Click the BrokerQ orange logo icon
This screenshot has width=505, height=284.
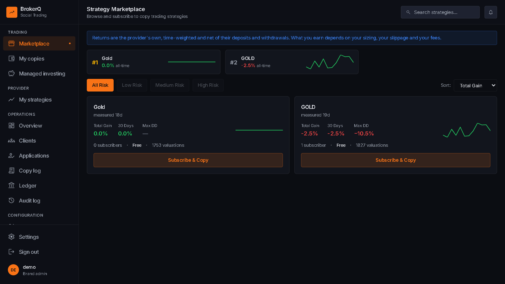(x=12, y=12)
